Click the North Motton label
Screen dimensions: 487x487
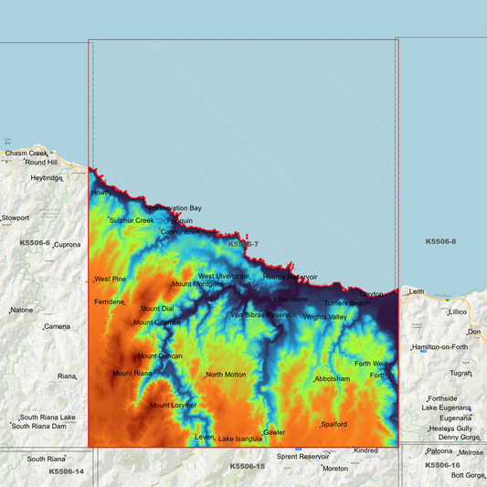(226, 375)
